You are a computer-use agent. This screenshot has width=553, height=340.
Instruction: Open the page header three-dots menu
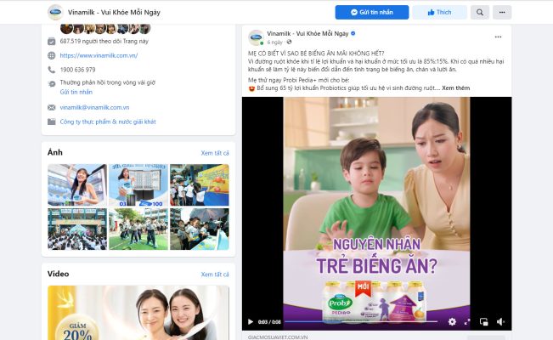(x=502, y=13)
